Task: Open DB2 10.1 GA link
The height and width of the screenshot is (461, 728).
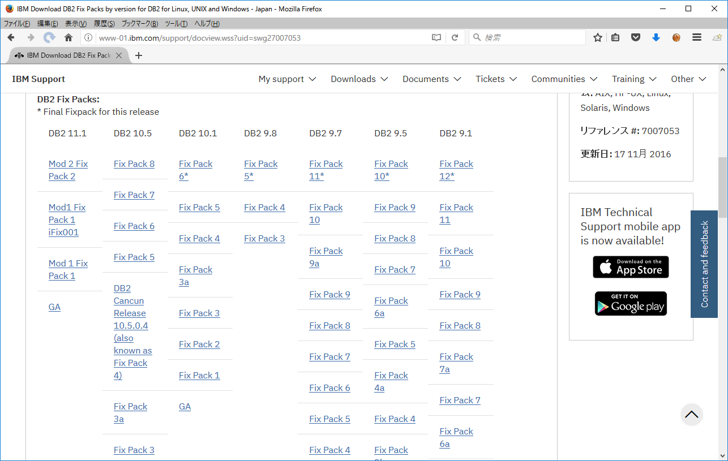Action: pos(185,406)
